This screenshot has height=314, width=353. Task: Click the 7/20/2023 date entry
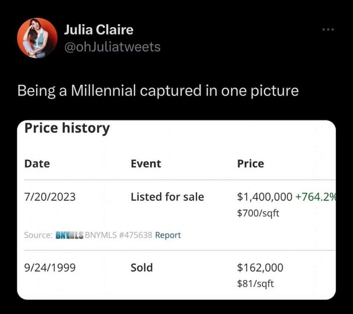(x=50, y=197)
